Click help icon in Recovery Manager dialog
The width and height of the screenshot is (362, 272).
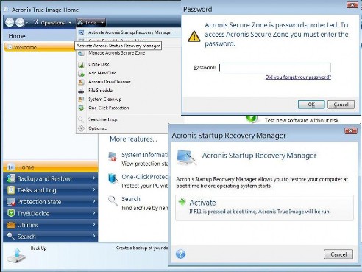click(x=180, y=254)
